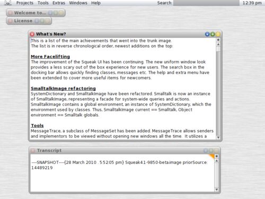Open the Tools menu
Image resolution: width=265 pixels, height=199 pixels.
(43, 3)
